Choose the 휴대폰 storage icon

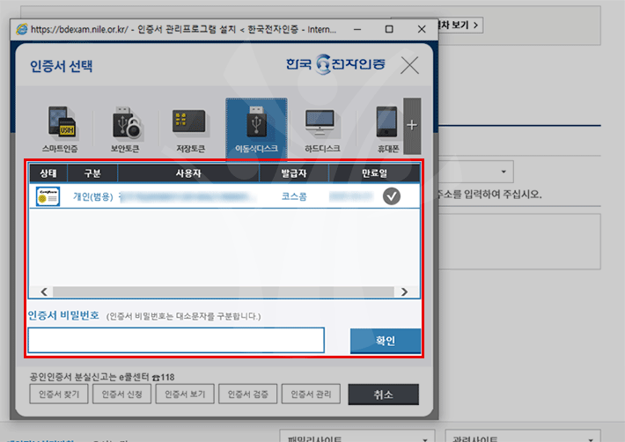[x=386, y=128]
